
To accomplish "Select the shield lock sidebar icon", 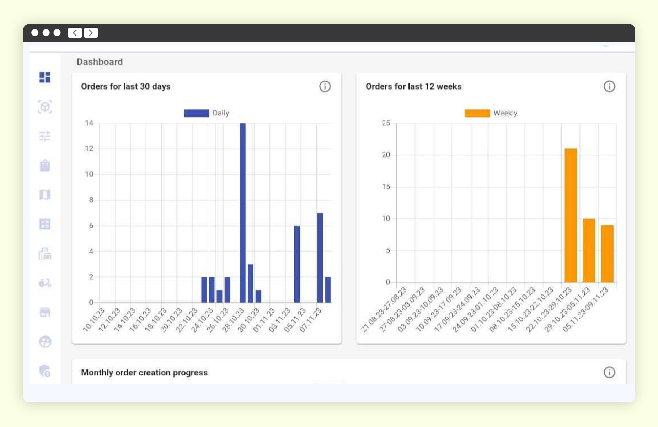I will coord(45,371).
